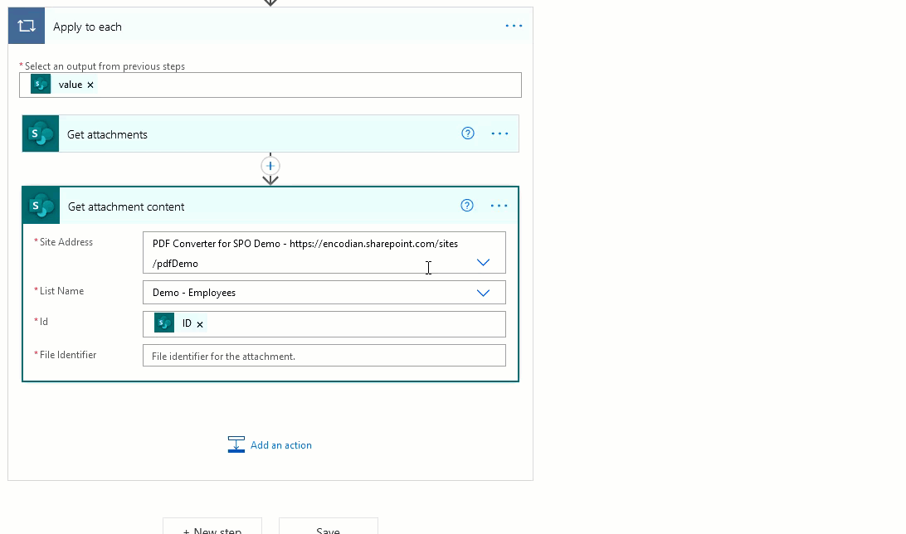Open the Apply to each ellipsis menu
The width and height of the screenshot is (906, 534).
tap(514, 26)
